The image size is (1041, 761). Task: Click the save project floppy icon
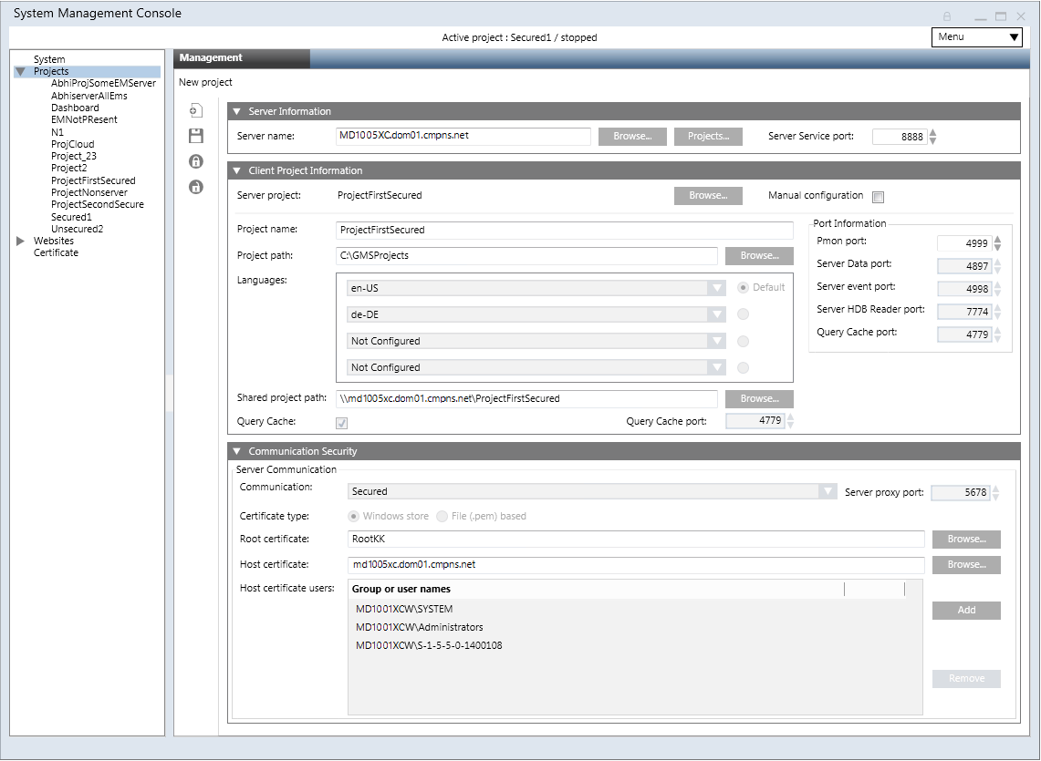pyautogui.click(x=195, y=137)
